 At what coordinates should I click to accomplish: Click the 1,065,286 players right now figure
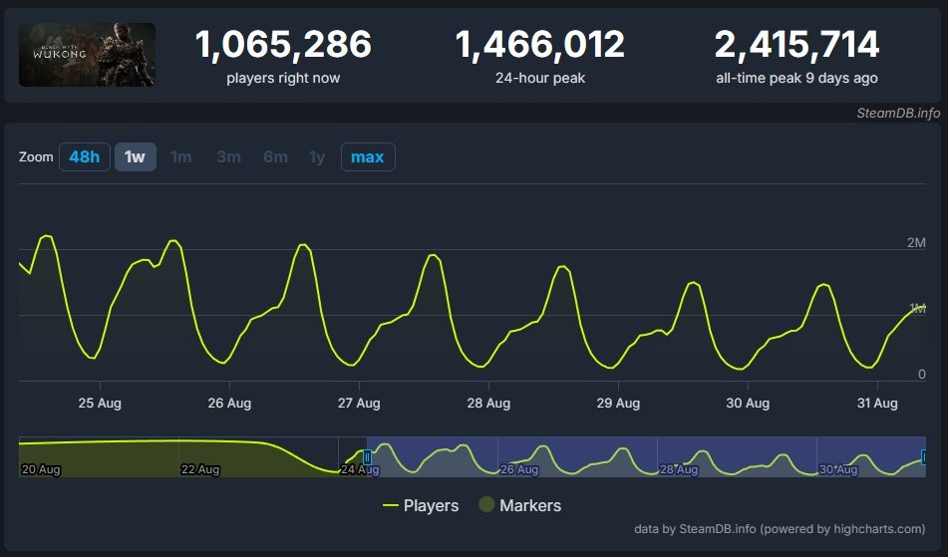pos(283,45)
